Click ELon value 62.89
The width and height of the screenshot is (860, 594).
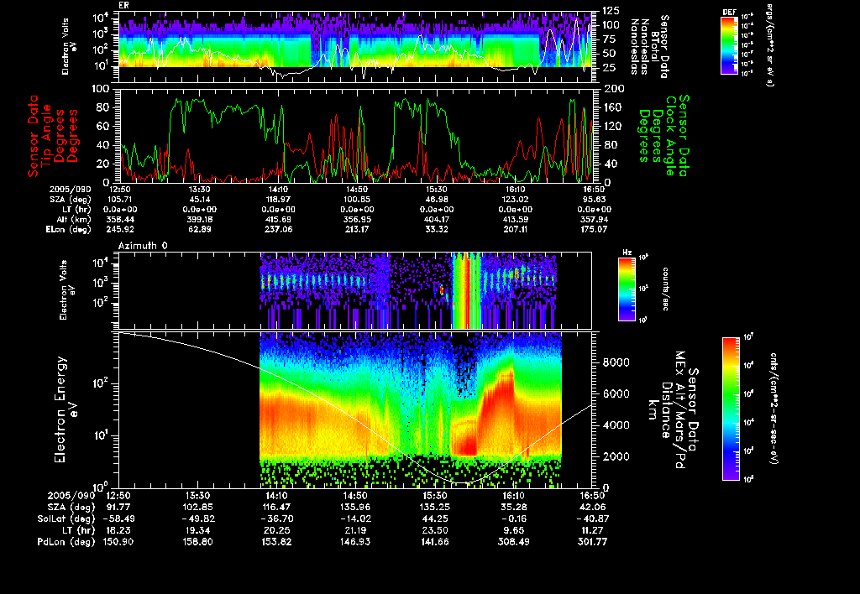coord(200,230)
